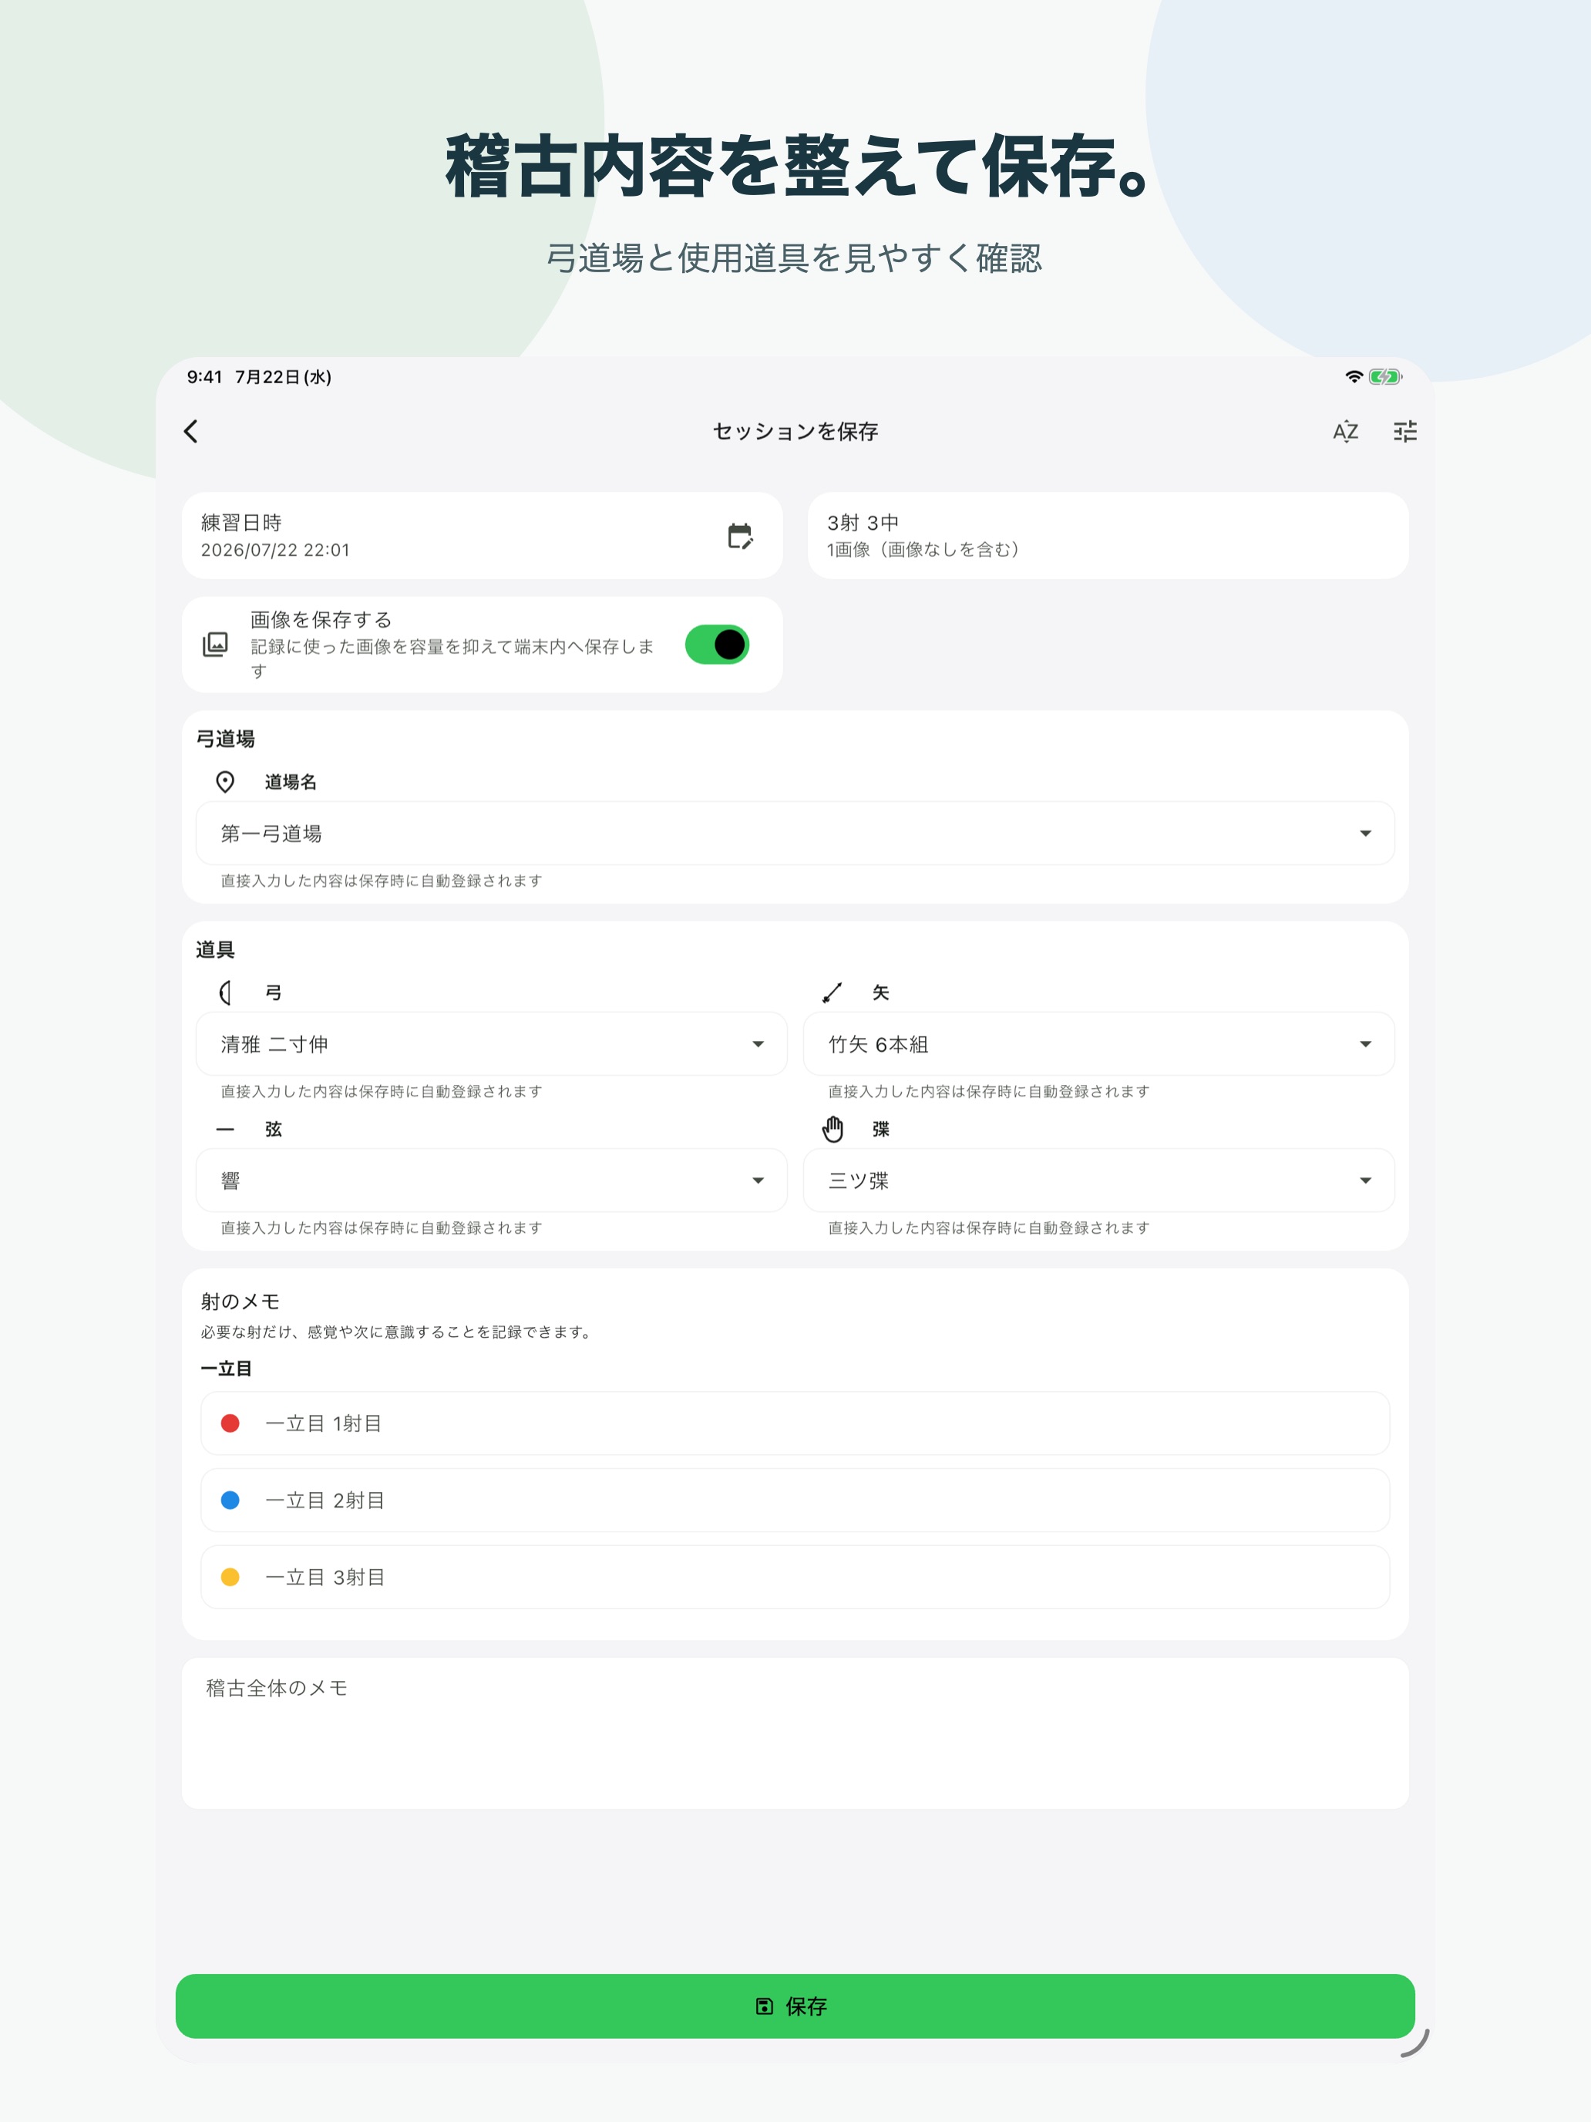1591x2122 pixels.
Task: Toggle the 画像を保存する switch
Action: (716, 645)
